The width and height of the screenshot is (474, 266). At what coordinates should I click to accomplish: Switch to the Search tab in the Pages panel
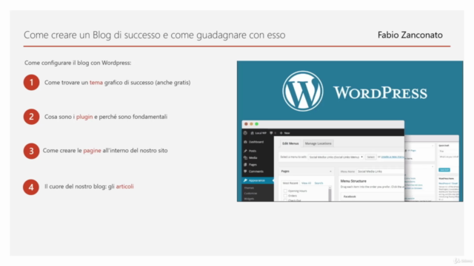318,183
